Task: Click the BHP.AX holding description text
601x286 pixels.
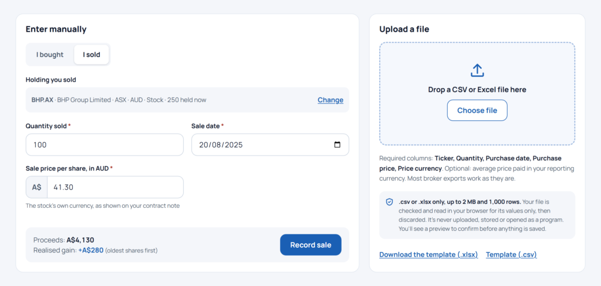Action: (x=119, y=100)
